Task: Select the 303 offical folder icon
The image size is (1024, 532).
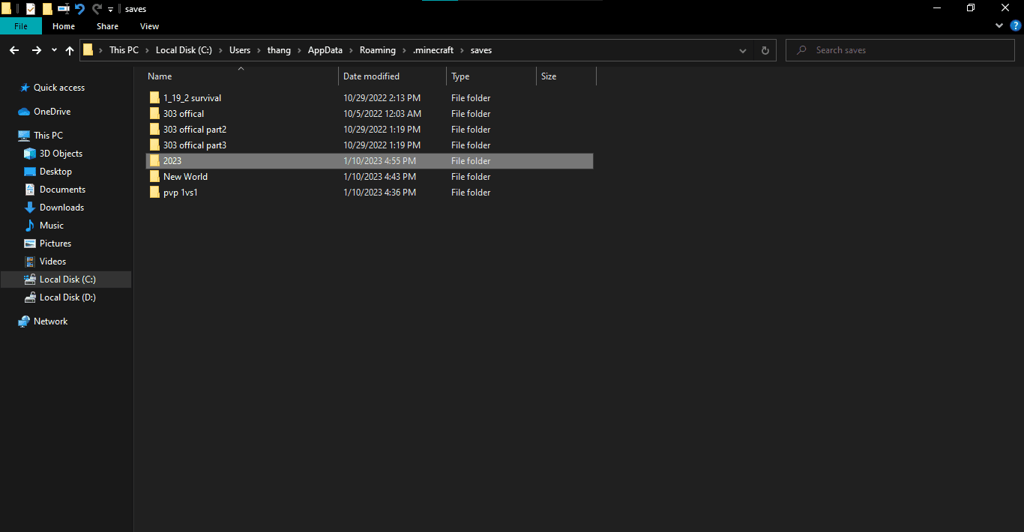Action: pyautogui.click(x=154, y=113)
